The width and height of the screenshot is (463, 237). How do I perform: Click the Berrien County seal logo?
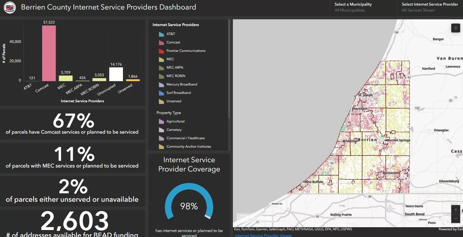[x=10, y=8]
